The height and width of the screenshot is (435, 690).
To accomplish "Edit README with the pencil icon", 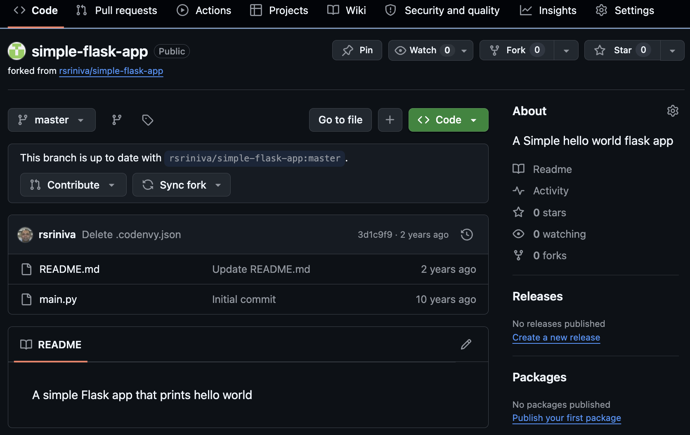I will pyautogui.click(x=466, y=344).
